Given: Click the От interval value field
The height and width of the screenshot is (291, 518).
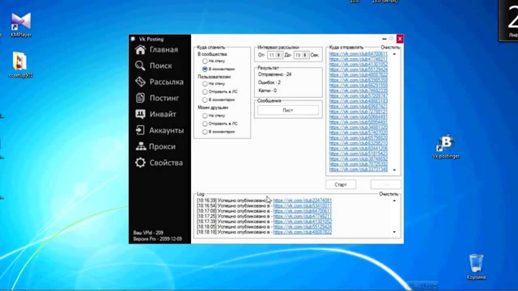Looking at the screenshot, I should 272,55.
